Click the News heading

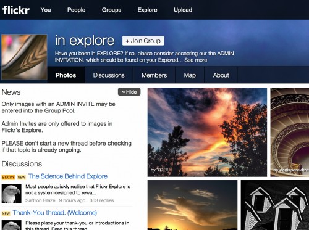coord(11,92)
